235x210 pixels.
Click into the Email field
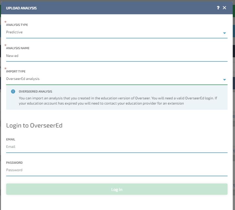pyautogui.click(x=117, y=147)
